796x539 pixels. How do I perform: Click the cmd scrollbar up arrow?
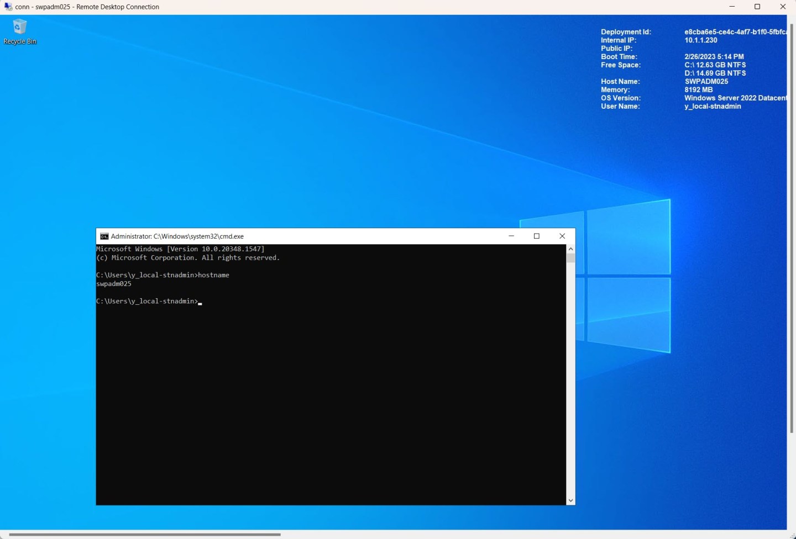point(570,249)
